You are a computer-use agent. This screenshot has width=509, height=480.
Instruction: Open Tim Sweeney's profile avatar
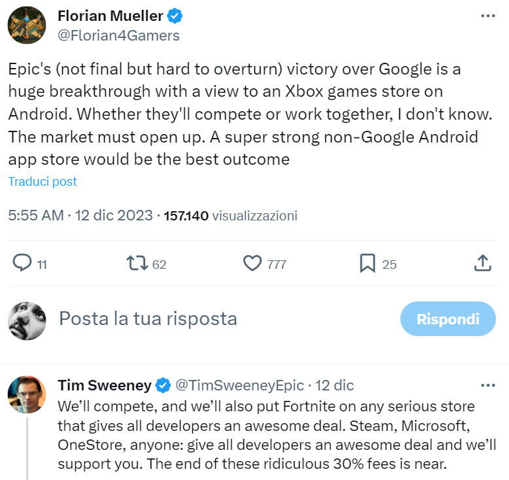(27, 396)
